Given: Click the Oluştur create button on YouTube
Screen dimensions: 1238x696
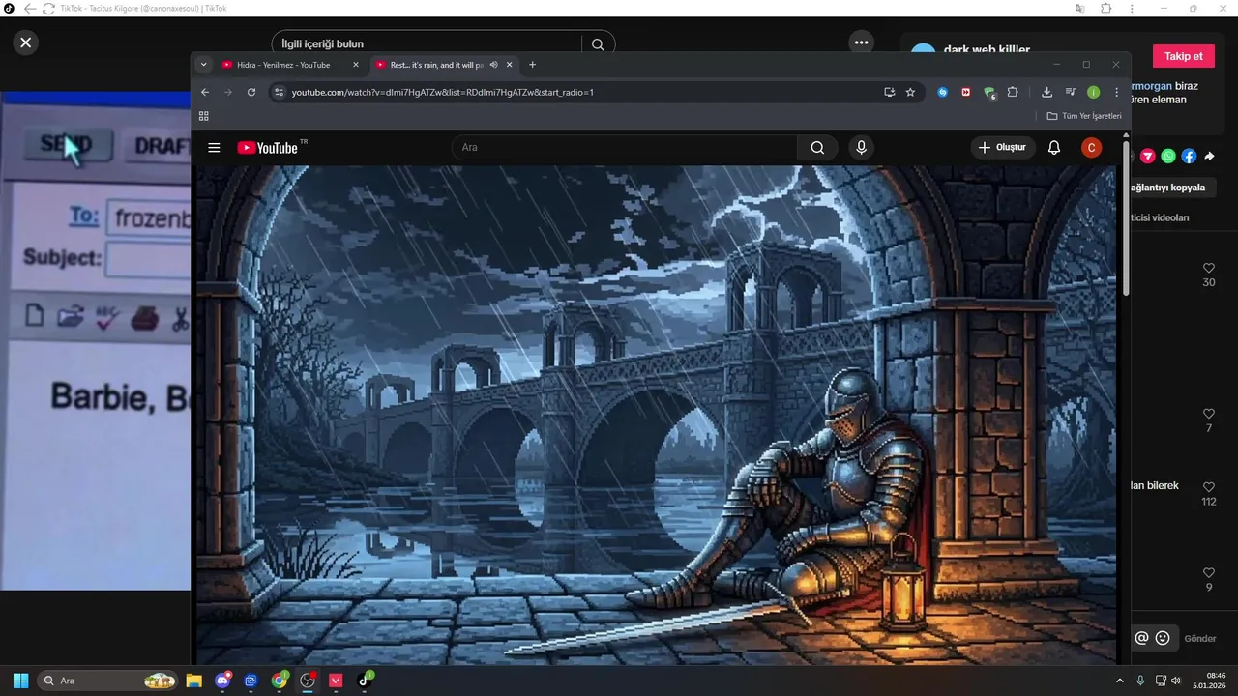Looking at the screenshot, I should coord(1003,147).
